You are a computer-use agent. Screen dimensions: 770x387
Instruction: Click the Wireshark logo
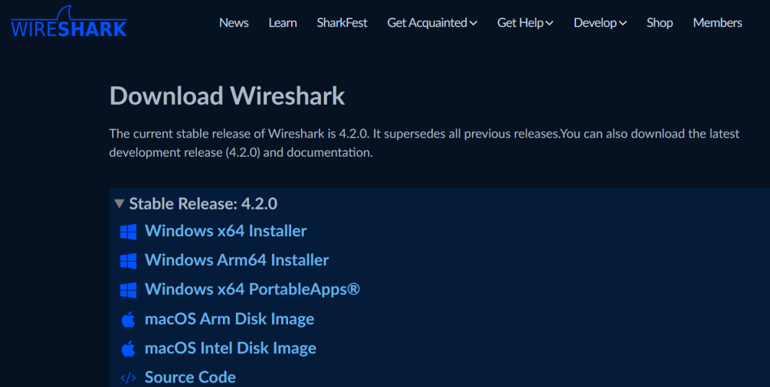69,22
